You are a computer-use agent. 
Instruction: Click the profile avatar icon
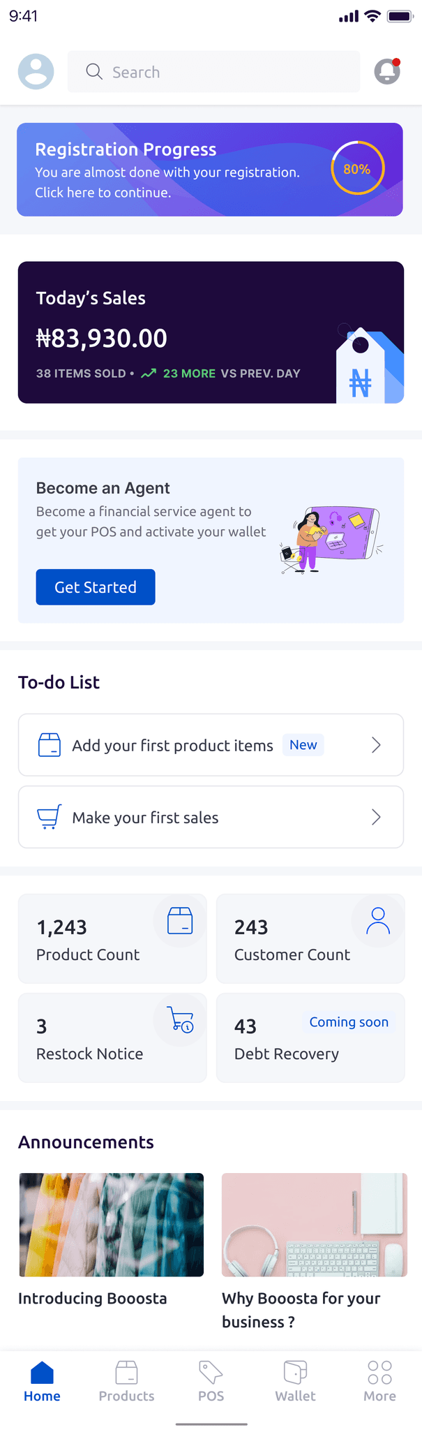tap(36, 72)
